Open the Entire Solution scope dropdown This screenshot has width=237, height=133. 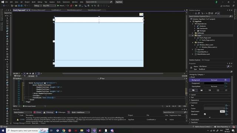pyautogui.click(x=23, y=112)
